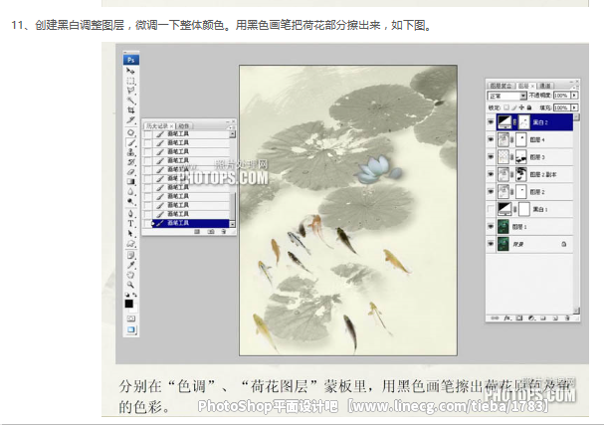
Task: Click the foreground black color swatch
Action: click(129, 304)
